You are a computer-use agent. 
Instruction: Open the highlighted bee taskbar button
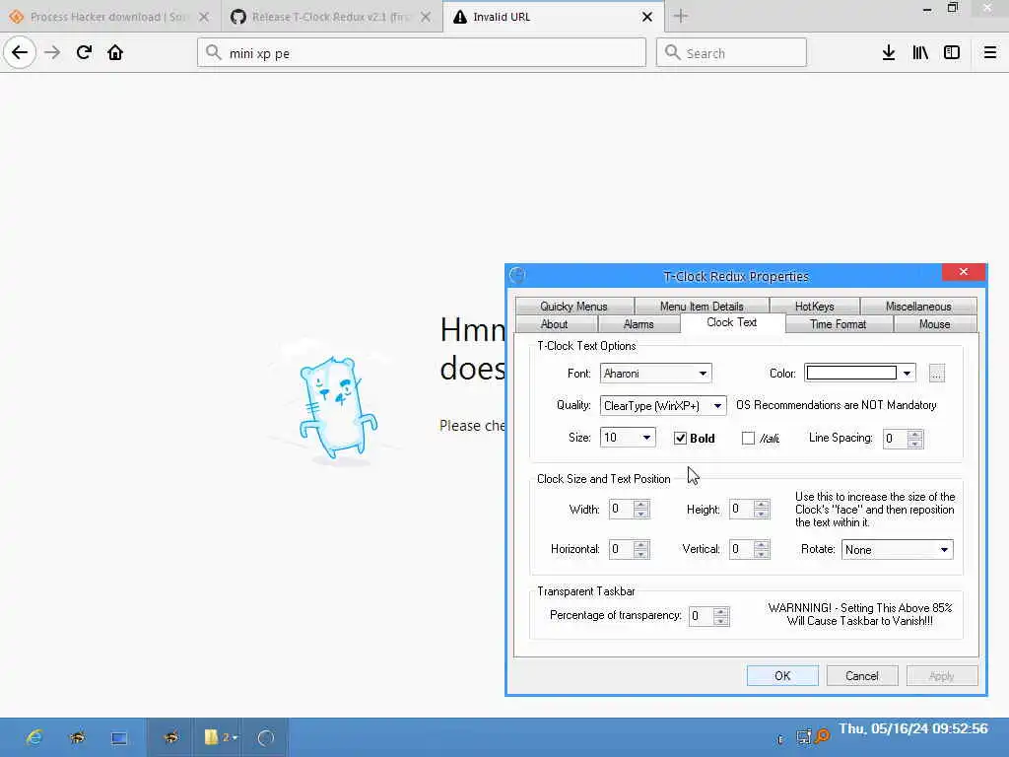tap(170, 737)
